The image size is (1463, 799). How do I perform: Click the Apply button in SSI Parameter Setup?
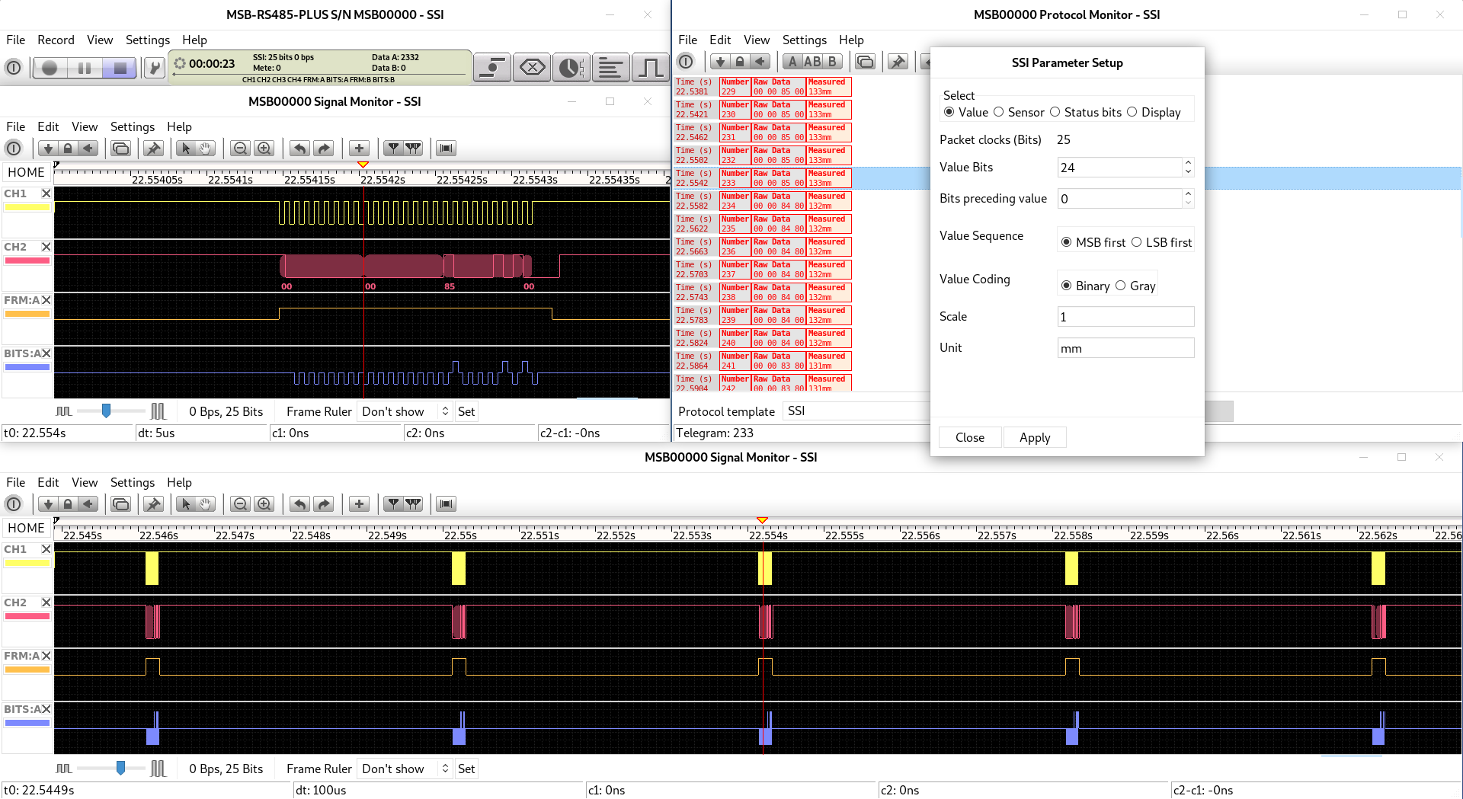point(1034,437)
